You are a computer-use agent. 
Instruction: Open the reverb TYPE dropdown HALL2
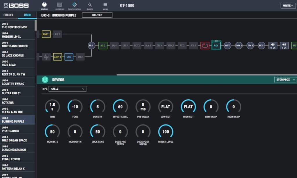pos(67,89)
